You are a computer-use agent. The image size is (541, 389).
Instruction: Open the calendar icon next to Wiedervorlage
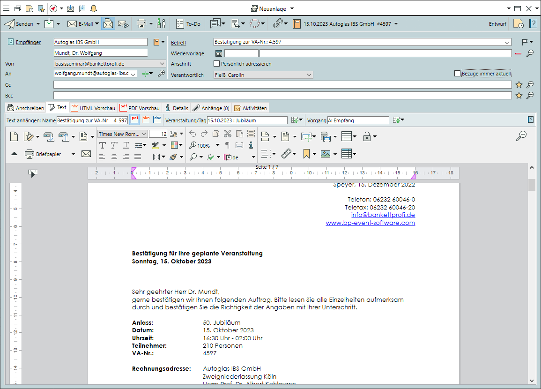[218, 53]
